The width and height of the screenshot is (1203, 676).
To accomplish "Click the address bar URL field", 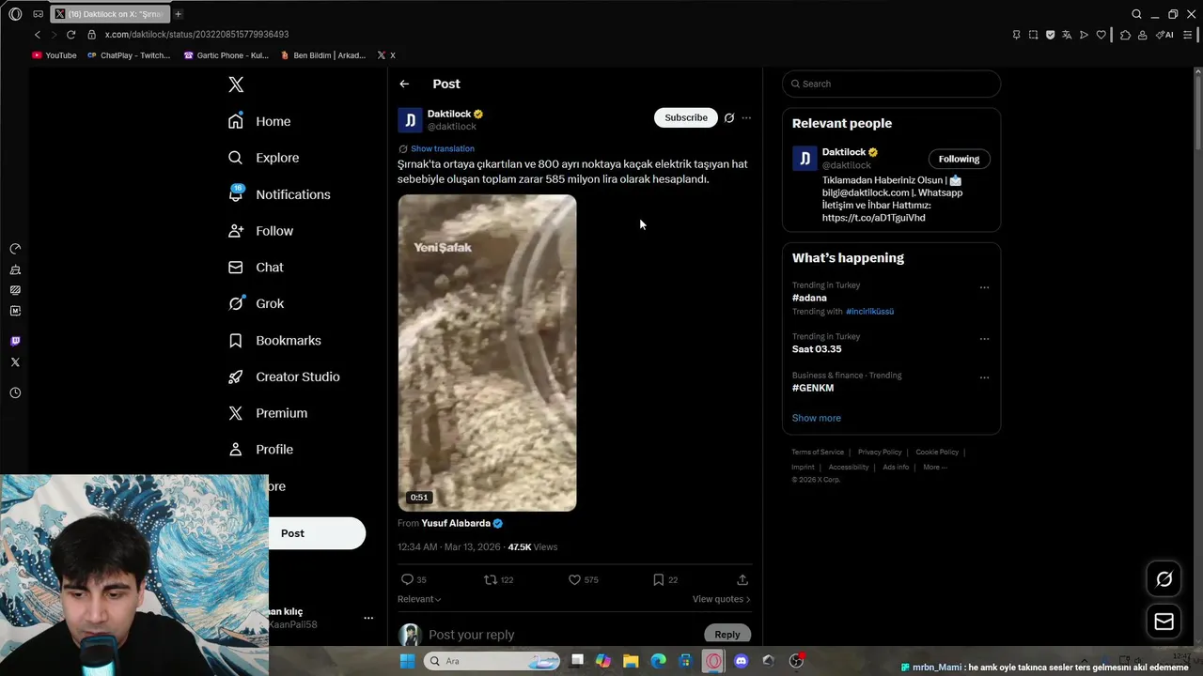I will 196,35.
